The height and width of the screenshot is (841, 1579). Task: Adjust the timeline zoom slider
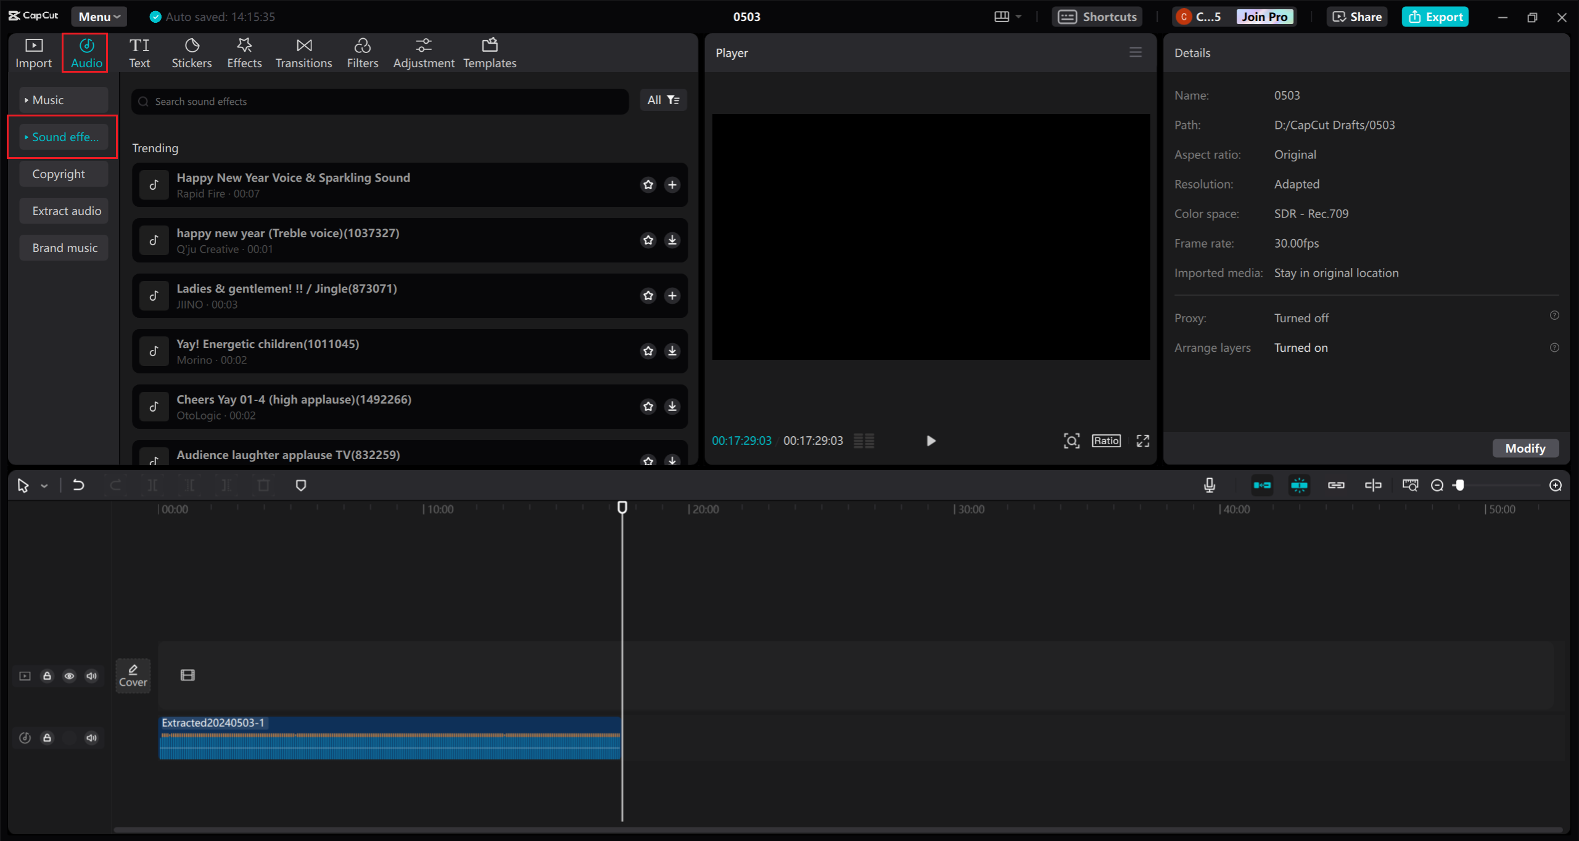pyautogui.click(x=1459, y=485)
